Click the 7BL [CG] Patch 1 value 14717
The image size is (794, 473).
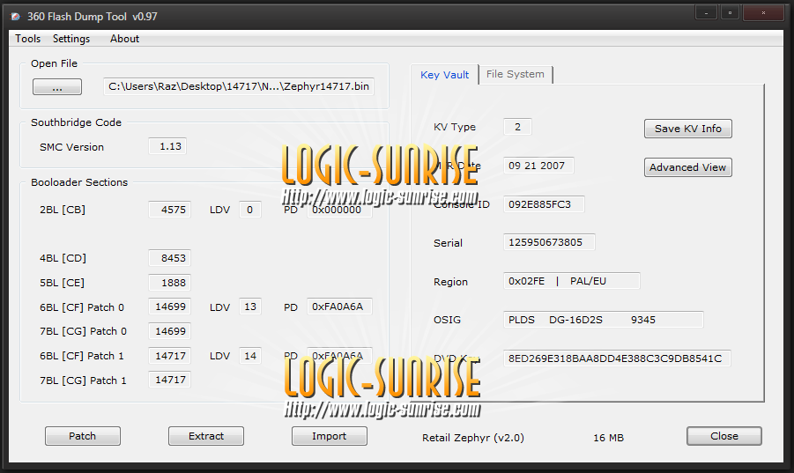coord(169,380)
